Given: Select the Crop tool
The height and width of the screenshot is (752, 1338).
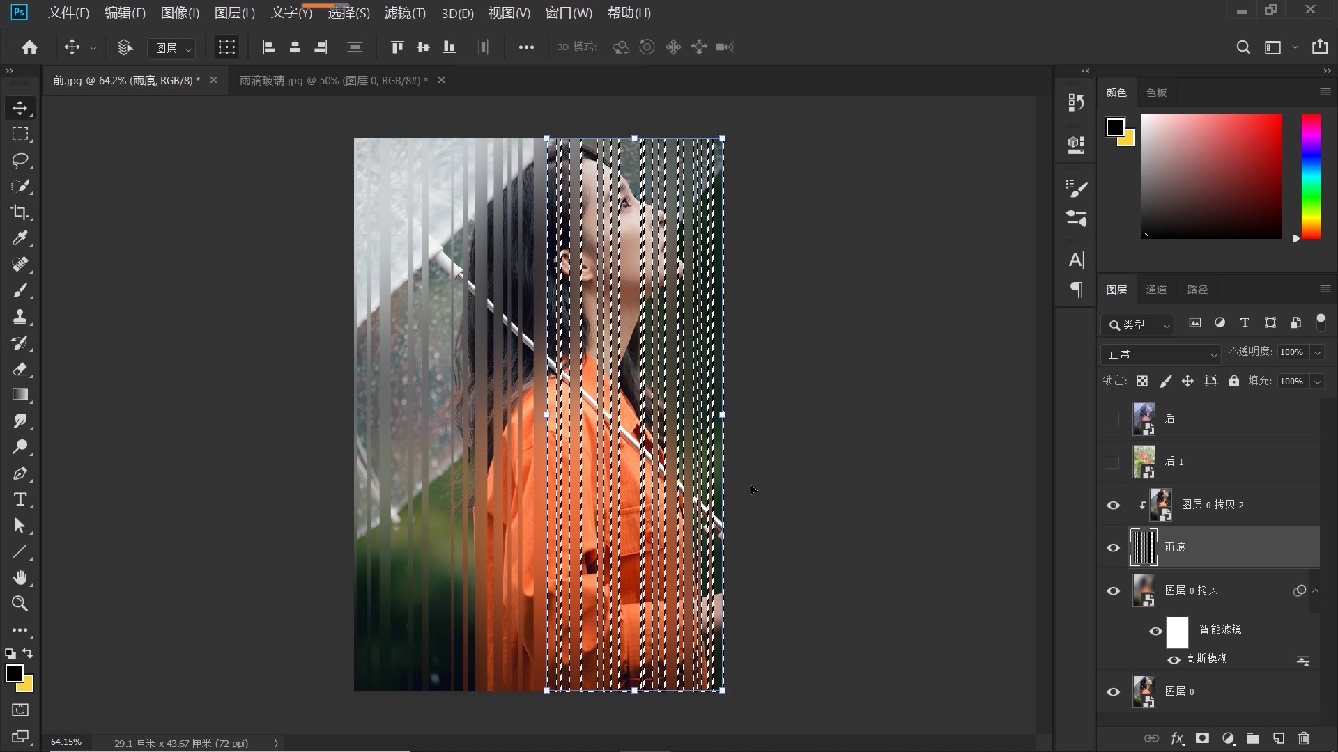Looking at the screenshot, I should click(20, 212).
